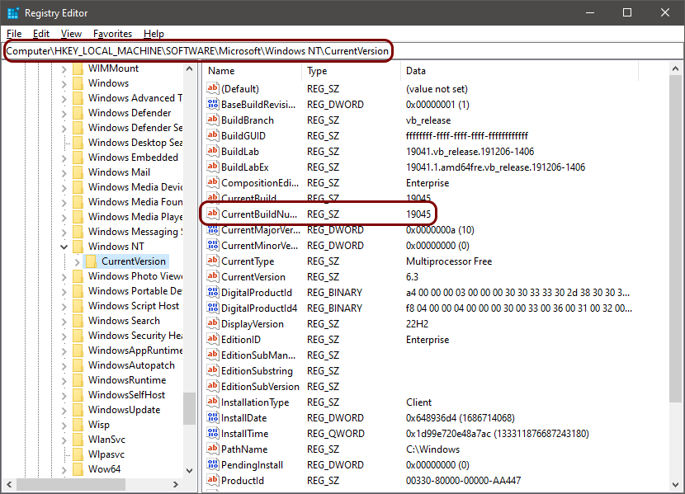Viewport: 685px width, 494px height.
Task: Click the DigitalProductId4 binary icon
Action: coord(213,308)
